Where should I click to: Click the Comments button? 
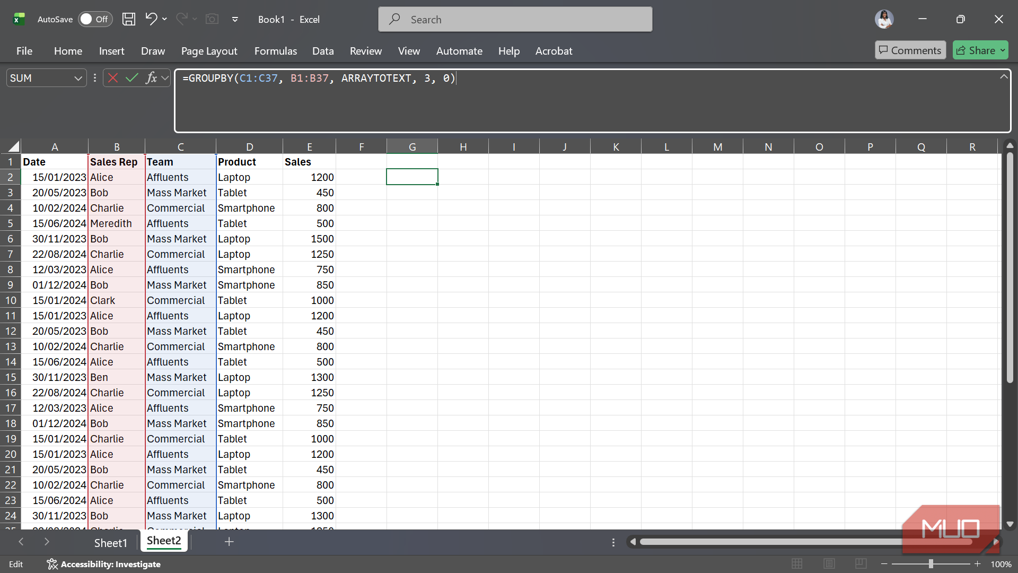910,50
